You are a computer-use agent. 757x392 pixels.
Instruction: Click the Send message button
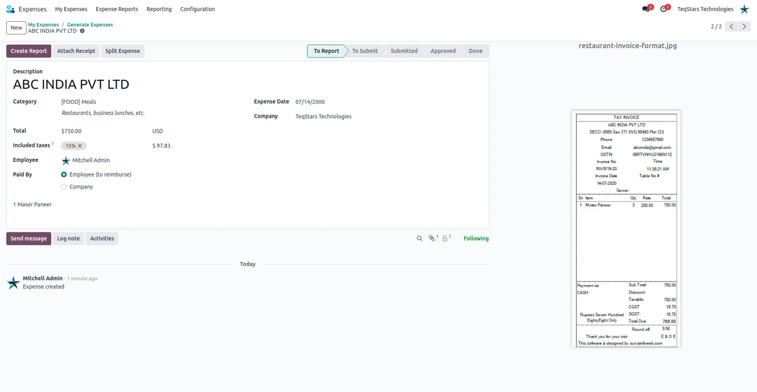pyautogui.click(x=29, y=239)
